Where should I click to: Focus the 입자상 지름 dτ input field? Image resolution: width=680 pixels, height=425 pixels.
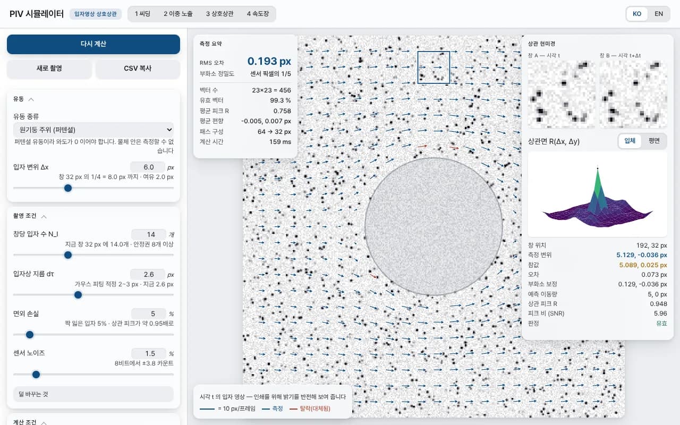148,275
